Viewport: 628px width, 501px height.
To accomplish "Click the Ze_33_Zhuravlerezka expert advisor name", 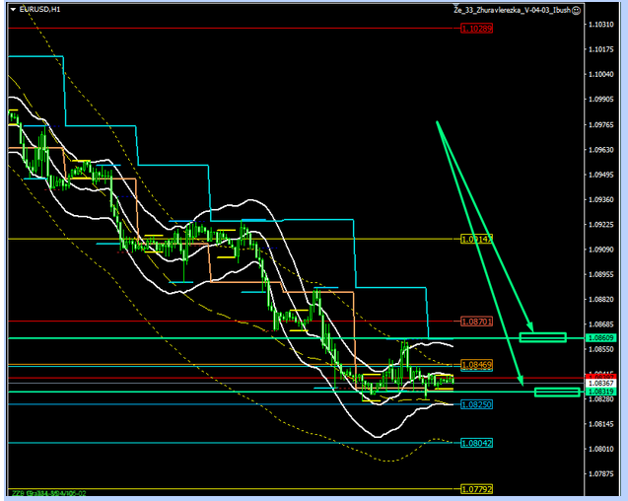I will pos(512,11).
